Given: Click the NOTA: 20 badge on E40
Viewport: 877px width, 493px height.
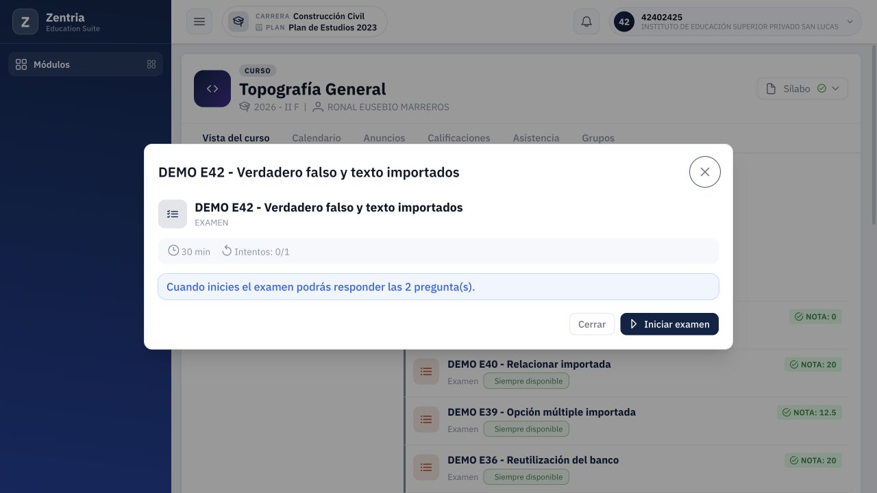Looking at the screenshot, I should tap(813, 364).
